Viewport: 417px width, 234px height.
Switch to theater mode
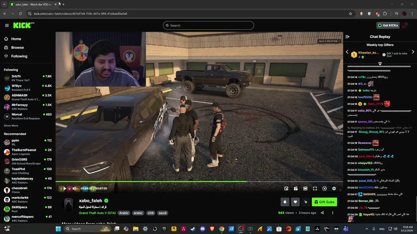point(305,188)
